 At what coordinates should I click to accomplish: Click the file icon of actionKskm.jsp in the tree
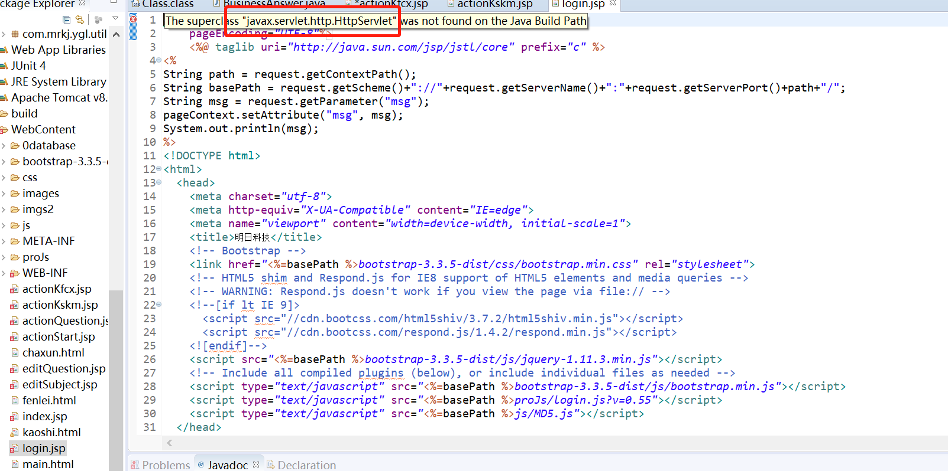pos(15,305)
